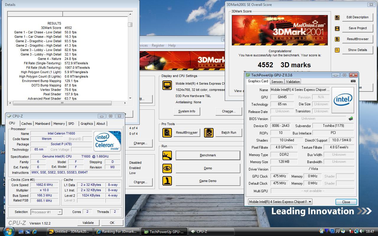Viewport: 378px width, 236px height.
Task: Click the Game Demo icon in the Run section
Action: [167, 181]
